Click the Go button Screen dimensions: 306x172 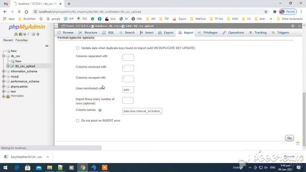289,138
